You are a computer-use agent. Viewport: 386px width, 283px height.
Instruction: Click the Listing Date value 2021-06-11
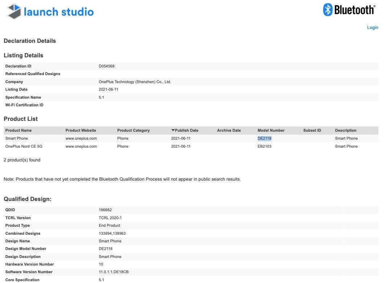[x=108, y=89]
